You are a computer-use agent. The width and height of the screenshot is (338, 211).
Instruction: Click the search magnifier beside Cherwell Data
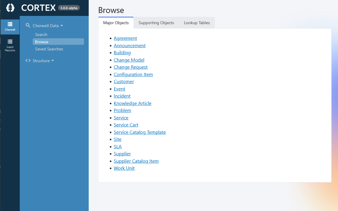click(x=28, y=25)
